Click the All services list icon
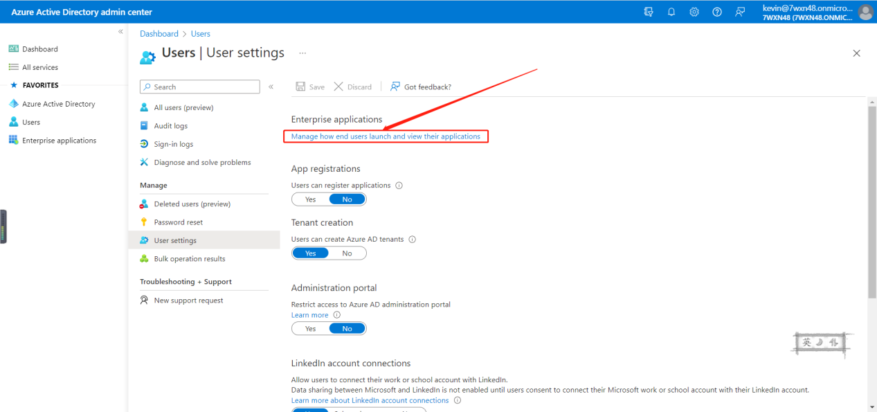877x412 pixels. (x=13, y=67)
